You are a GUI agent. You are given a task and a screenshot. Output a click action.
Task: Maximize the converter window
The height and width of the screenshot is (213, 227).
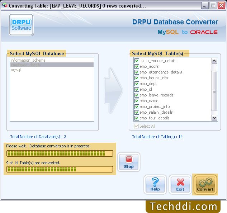213,6
